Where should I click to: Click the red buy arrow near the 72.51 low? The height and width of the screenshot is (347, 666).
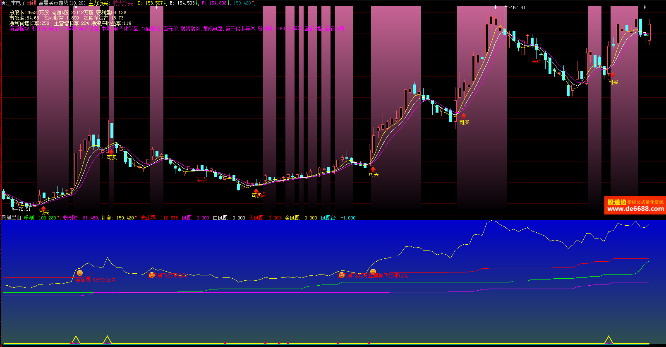[43, 208]
